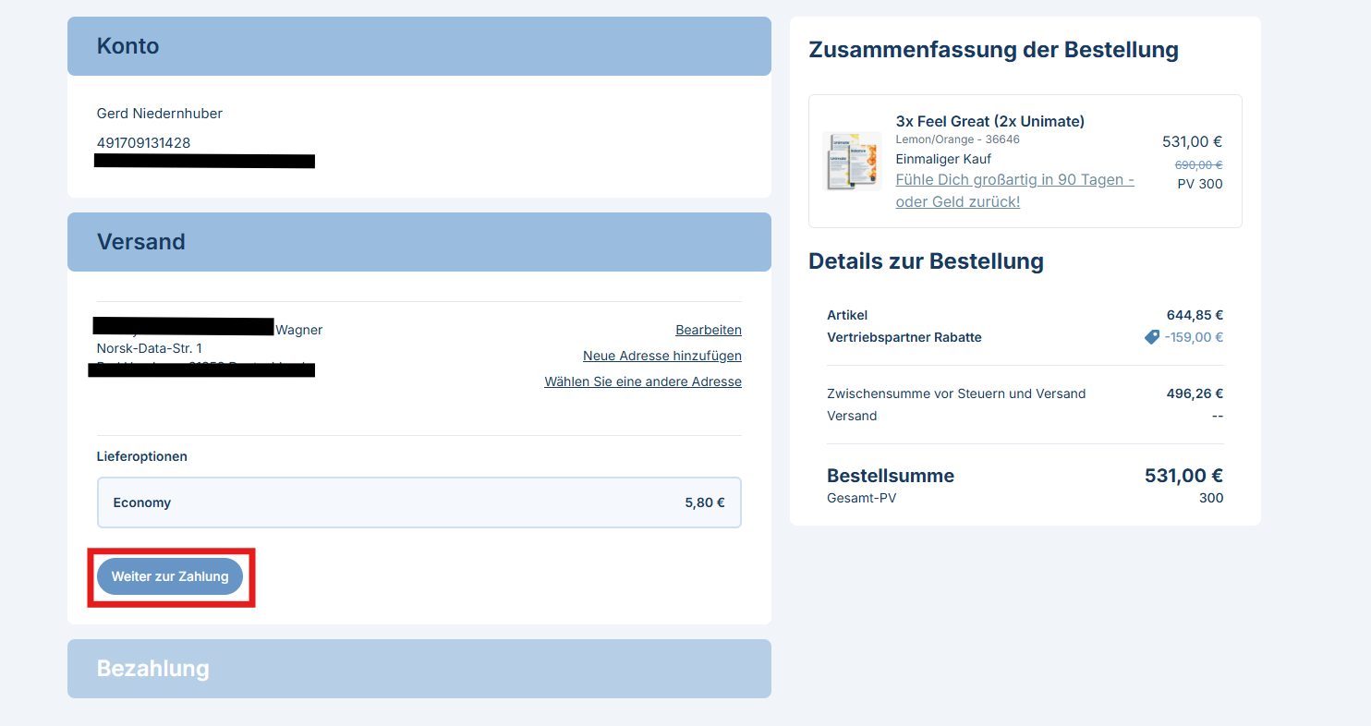Image resolution: width=1371 pixels, height=726 pixels.
Task: Click the account name Gerd Niedernhuber
Action: pos(159,114)
